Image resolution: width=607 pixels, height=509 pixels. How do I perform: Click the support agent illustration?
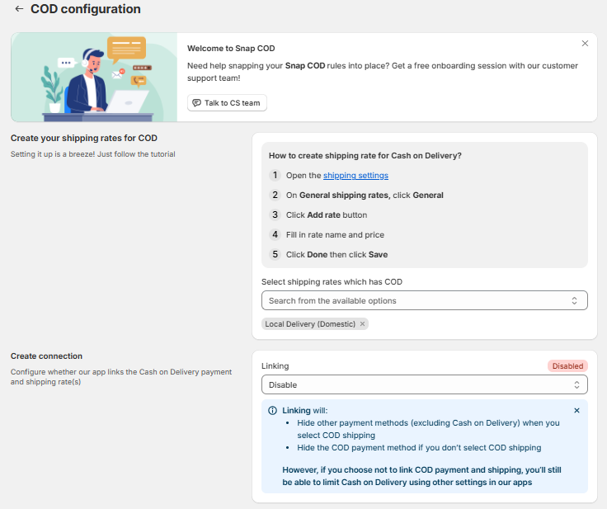[95, 77]
